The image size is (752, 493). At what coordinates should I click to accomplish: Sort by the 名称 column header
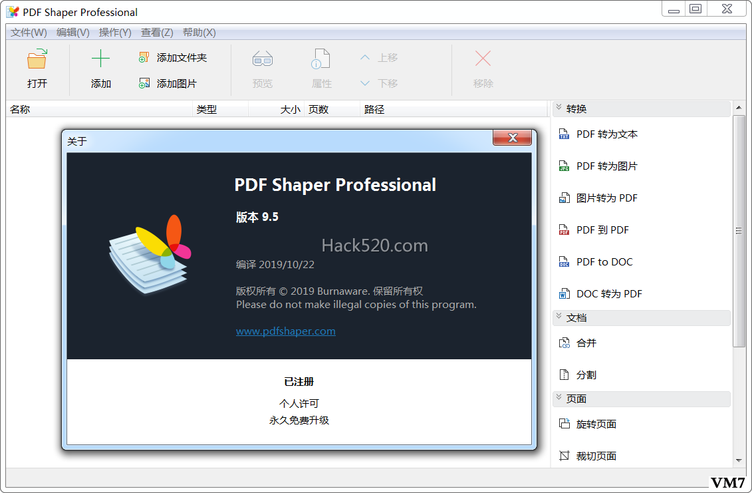coord(99,110)
